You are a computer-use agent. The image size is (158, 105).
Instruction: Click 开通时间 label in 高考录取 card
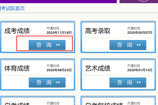pos(133,28)
